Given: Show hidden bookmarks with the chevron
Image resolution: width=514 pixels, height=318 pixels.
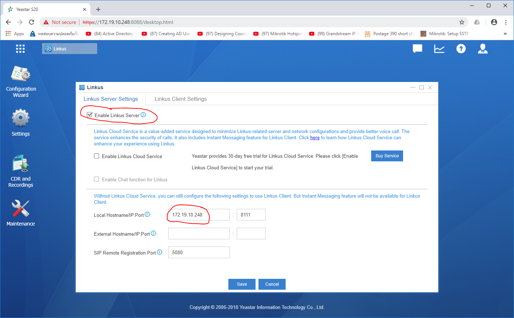Looking at the screenshot, I should pyautogui.click(x=505, y=34).
